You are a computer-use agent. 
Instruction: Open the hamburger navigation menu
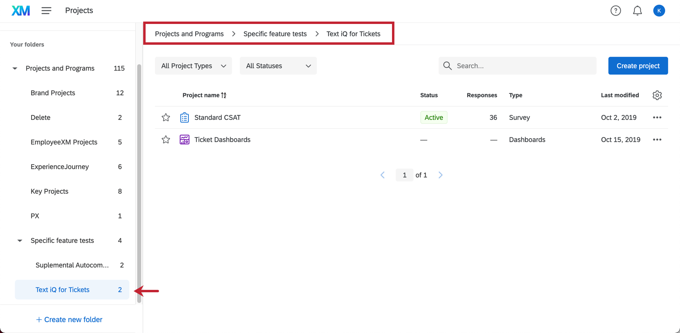[46, 11]
